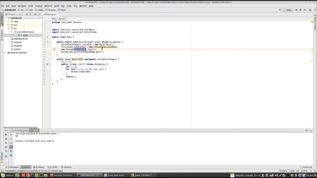The height and width of the screenshot is (178, 317).
Task: Click the Debug button in top toolbar
Action: (x=301, y=10)
